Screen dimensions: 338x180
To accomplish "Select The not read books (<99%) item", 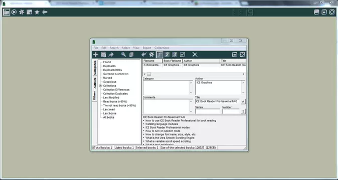I will pyautogui.click(x=120, y=105).
